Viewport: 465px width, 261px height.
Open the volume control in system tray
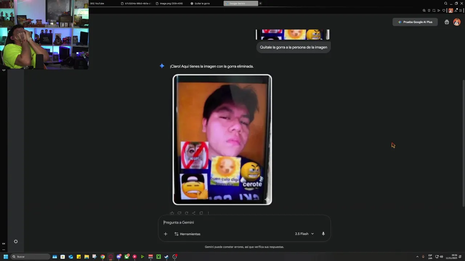pyautogui.click(x=441, y=257)
